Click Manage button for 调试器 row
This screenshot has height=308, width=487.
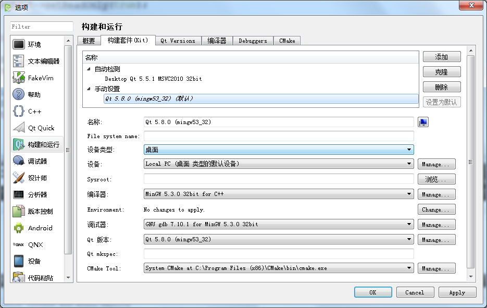point(436,225)
